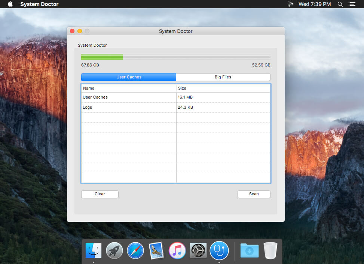Minimize the System Doctor window
This screenshot has width=364, height=264.
pos(80,31)
